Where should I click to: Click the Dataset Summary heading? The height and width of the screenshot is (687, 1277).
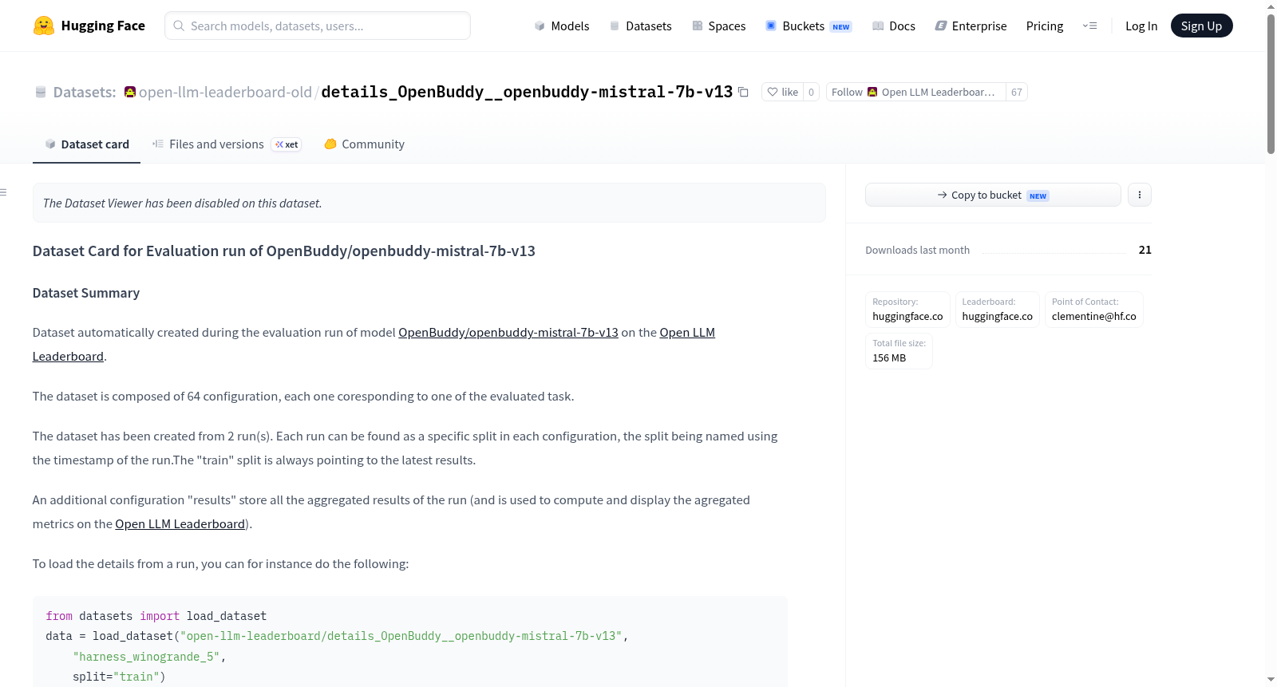pyautogui.click(x=86, y=293)
